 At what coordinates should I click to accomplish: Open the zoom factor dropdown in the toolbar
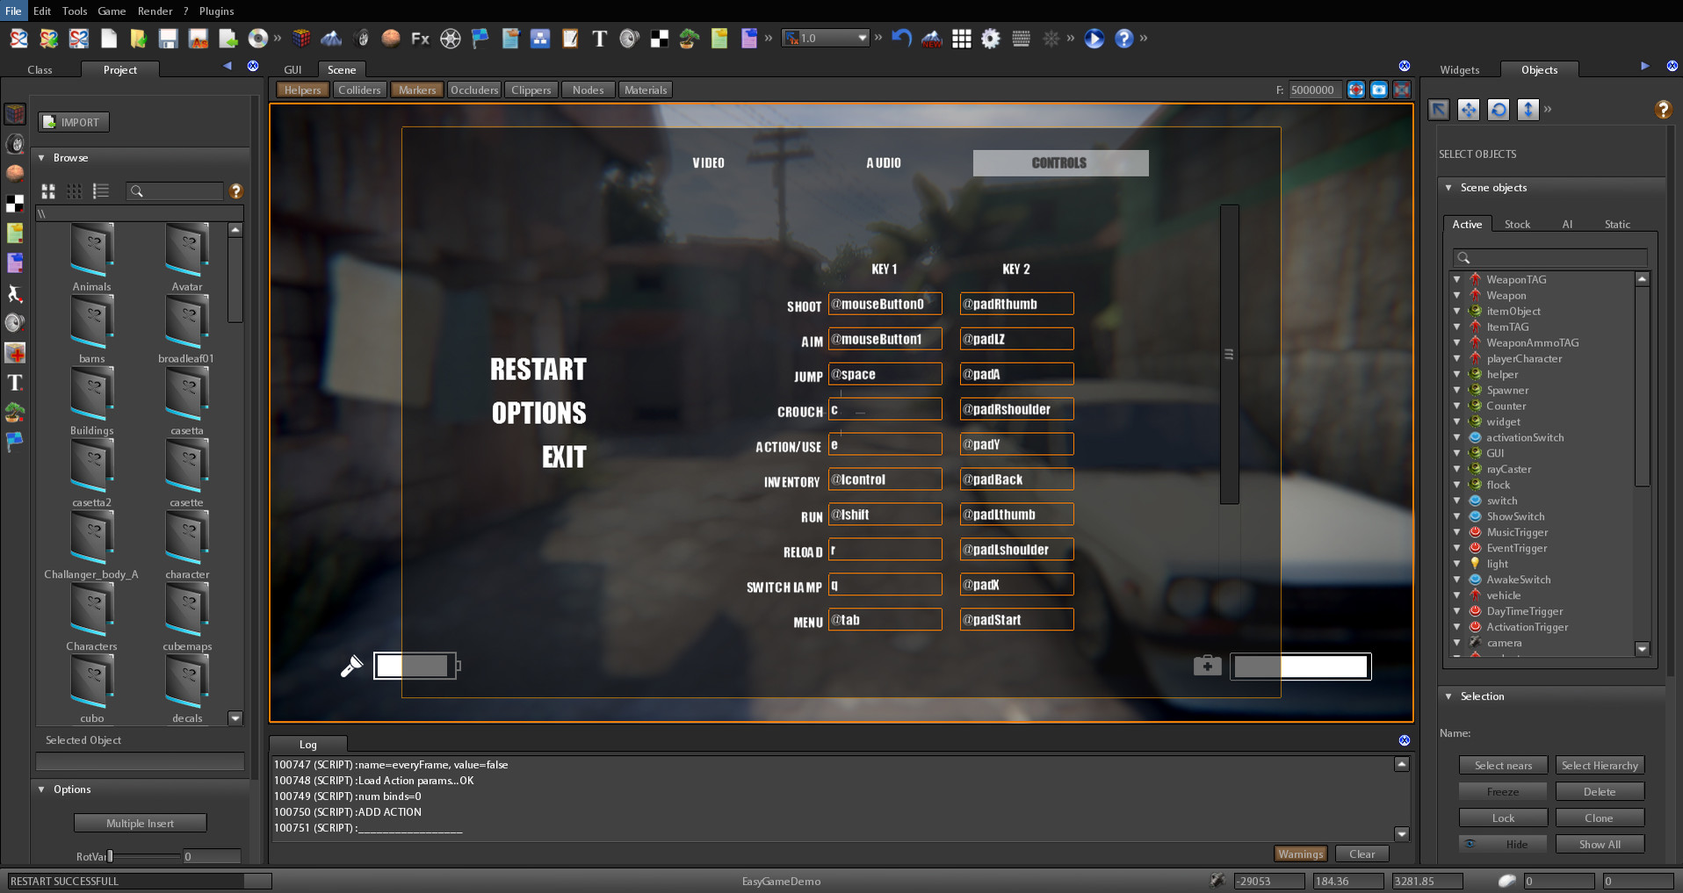click(x=863, y=39)
